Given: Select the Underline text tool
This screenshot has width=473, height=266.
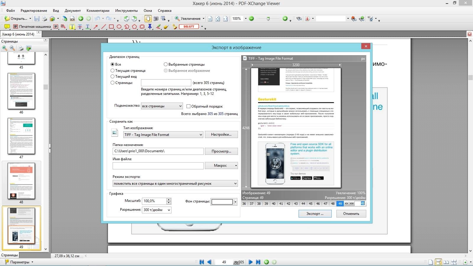Looking at the screenshot, I should tap(88, 27).
